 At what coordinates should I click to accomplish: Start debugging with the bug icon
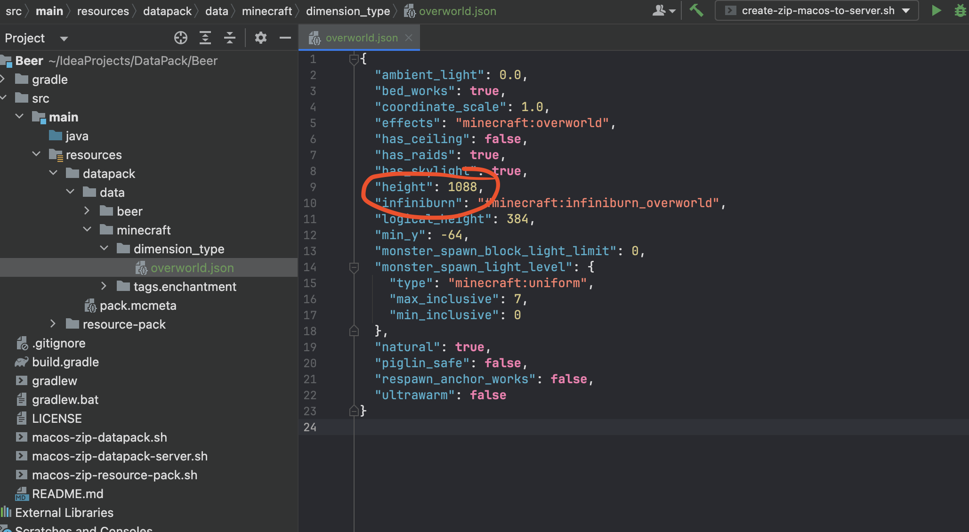pyautogui.click(x=961, y=10)
